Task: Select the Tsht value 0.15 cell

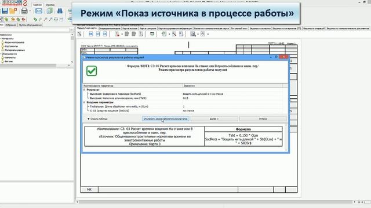Action: 185,98
